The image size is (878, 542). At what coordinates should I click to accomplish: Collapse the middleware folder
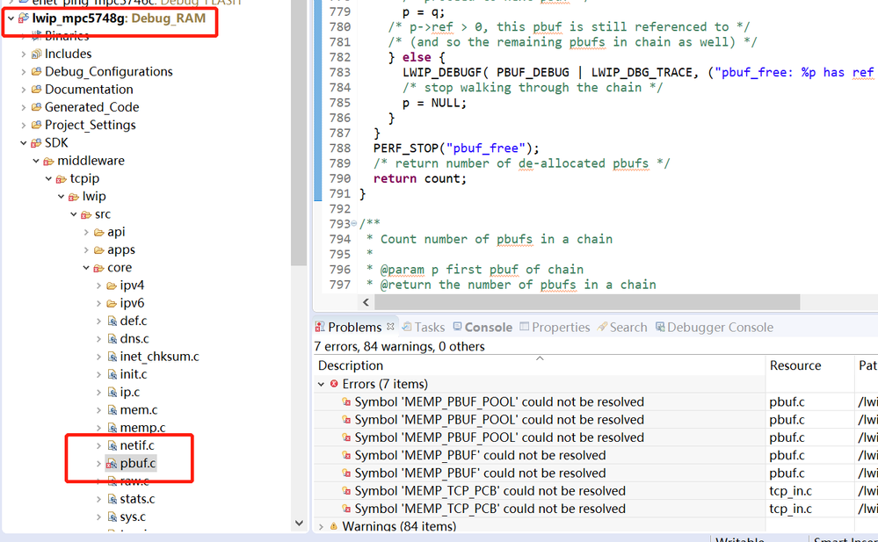point(36,161)
